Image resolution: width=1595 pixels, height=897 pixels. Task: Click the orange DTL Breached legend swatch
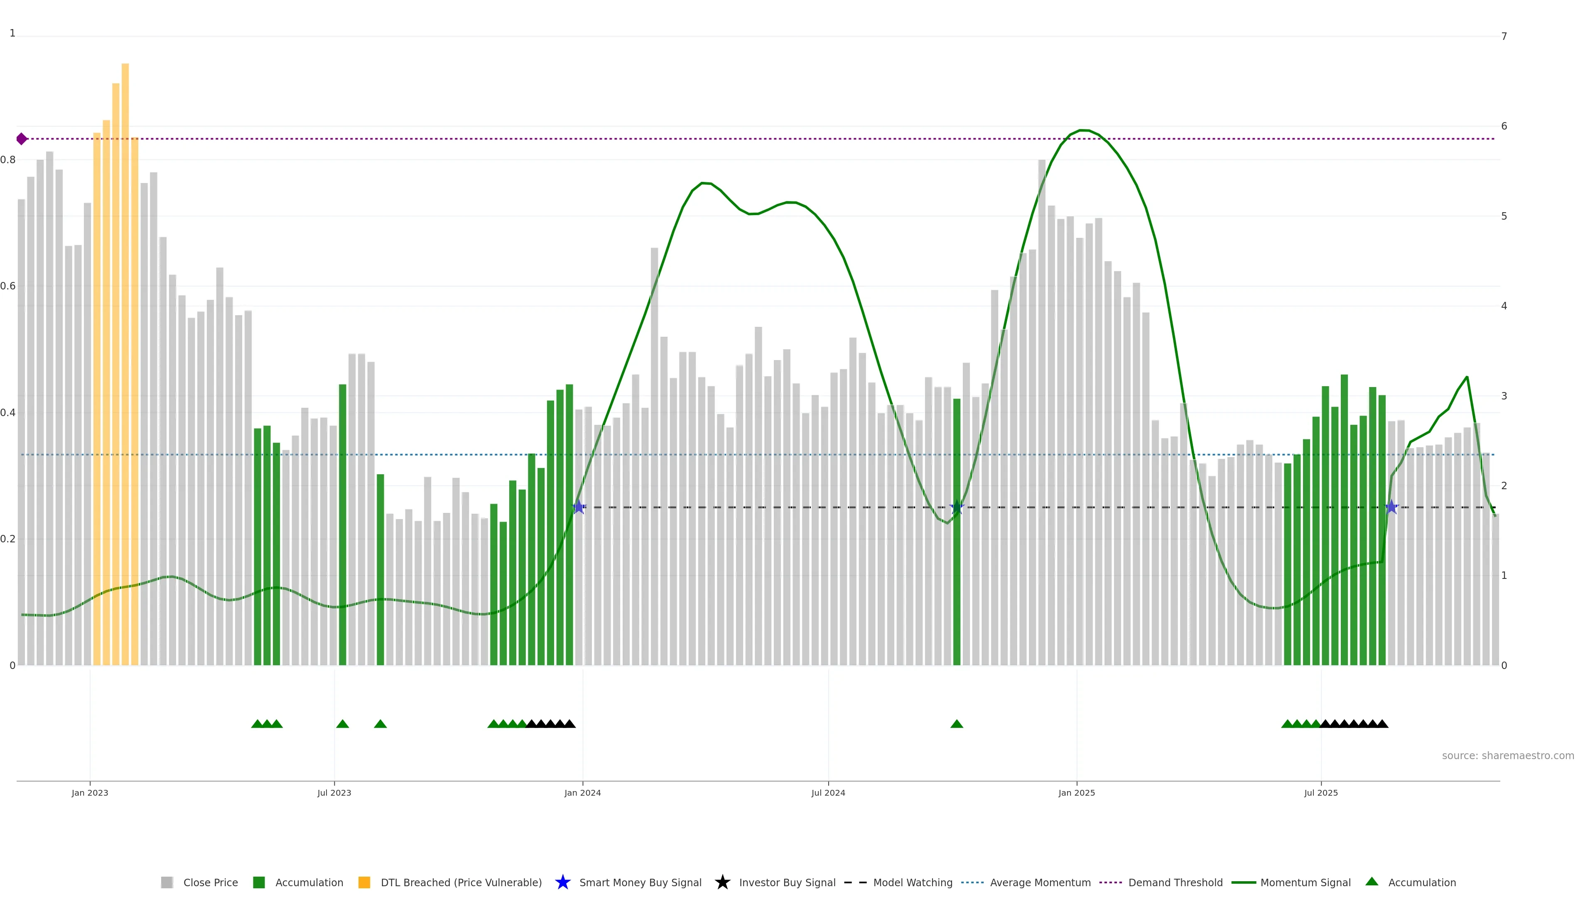(x=364, y=882)
